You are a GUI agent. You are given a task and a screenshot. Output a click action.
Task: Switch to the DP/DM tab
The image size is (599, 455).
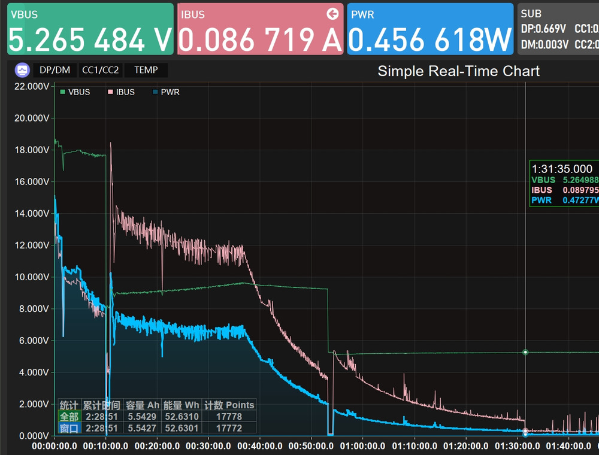pos(55,70)
